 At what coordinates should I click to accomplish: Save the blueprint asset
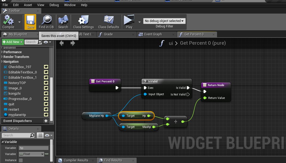[x=30, y=22]
